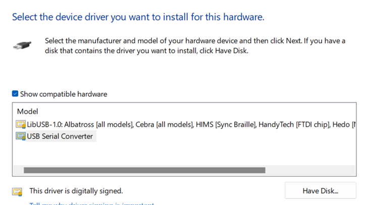
Task: Click blank row area right of USB Serial Converter
Action: (x=227, y=136)
